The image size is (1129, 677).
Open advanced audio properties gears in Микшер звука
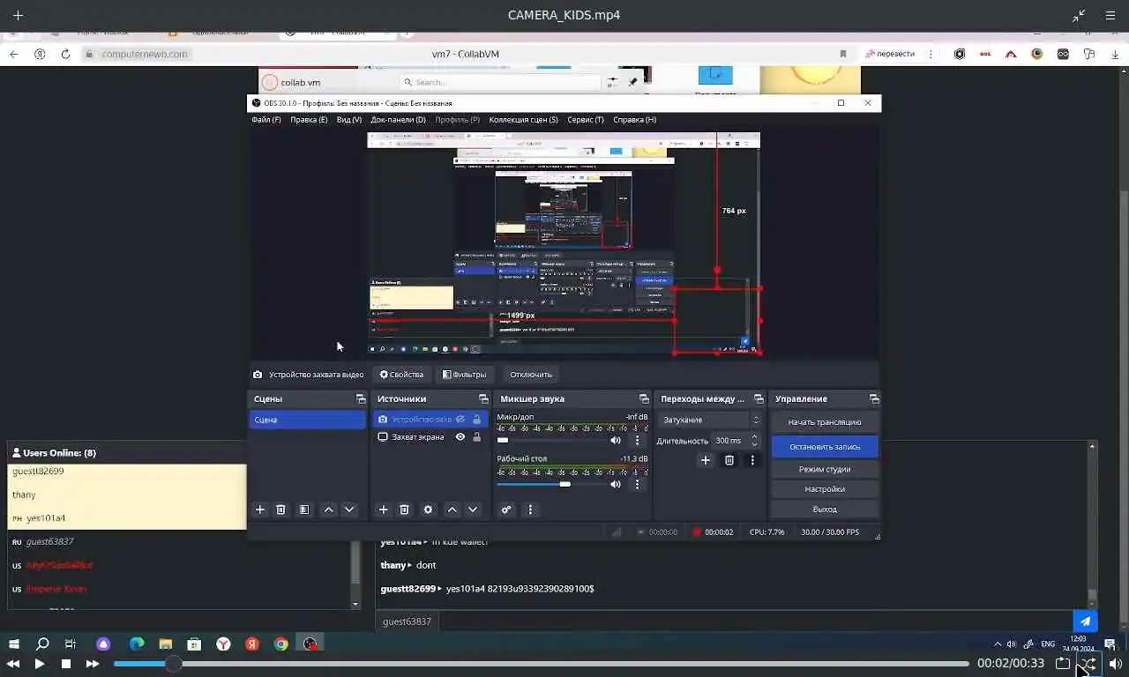506,510
